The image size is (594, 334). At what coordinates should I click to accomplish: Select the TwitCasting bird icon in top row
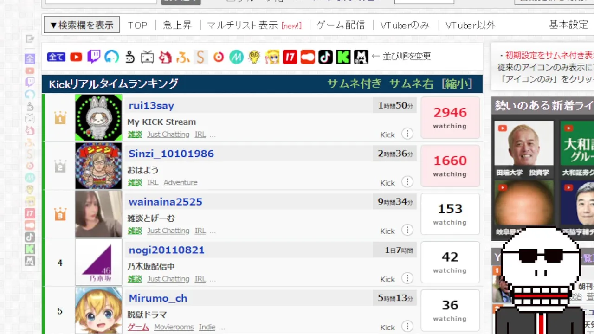pos(130,57)
